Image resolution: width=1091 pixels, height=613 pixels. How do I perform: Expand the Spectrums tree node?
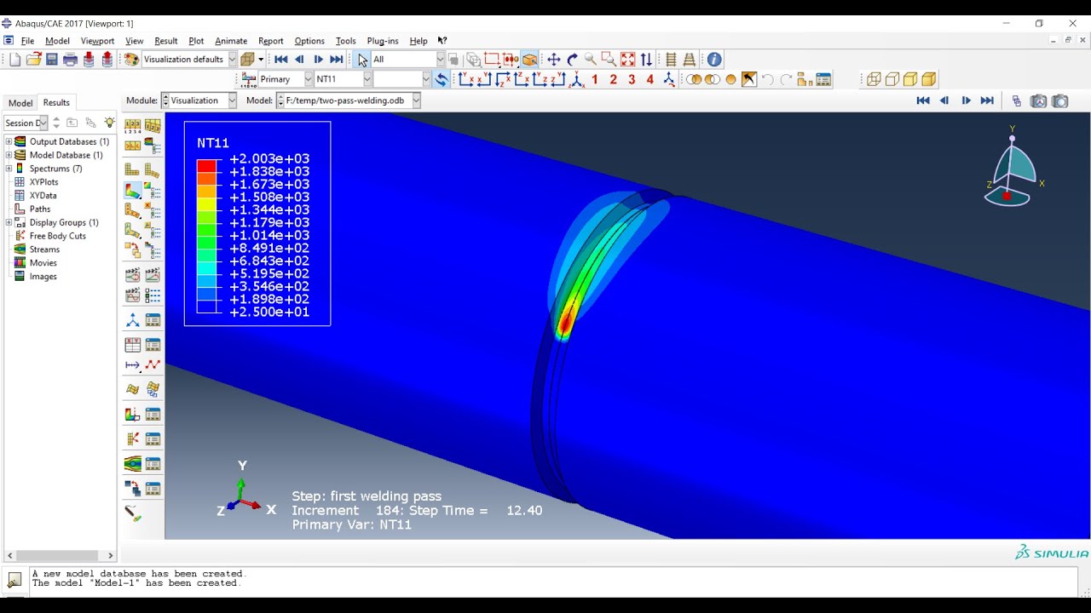tap(9, 169)
